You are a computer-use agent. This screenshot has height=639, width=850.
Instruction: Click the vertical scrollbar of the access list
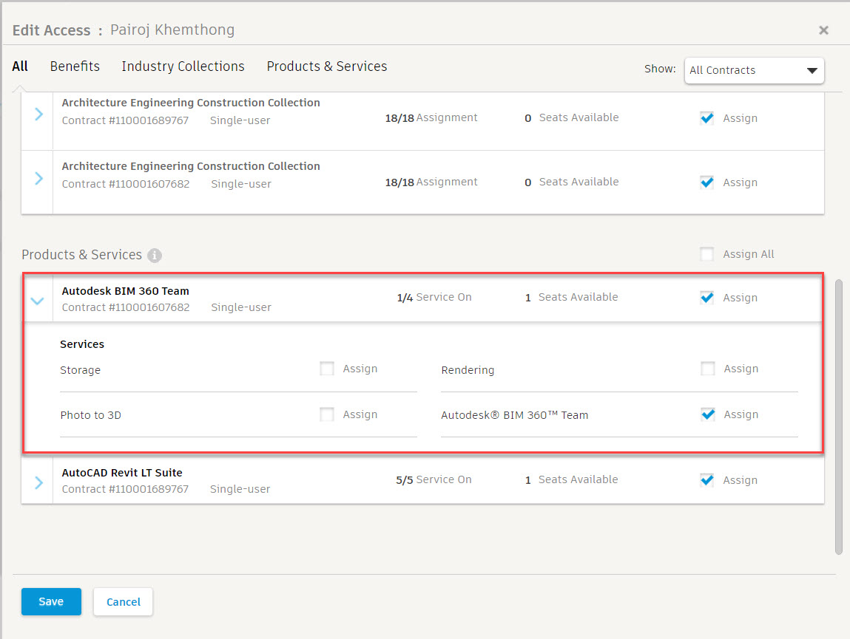tap(839, 417)
